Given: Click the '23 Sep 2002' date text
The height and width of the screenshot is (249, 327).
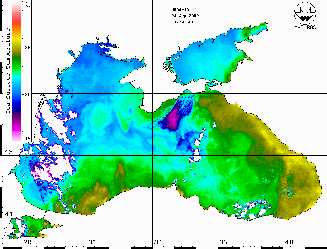Looking at the screenshot, I should 185,16.
